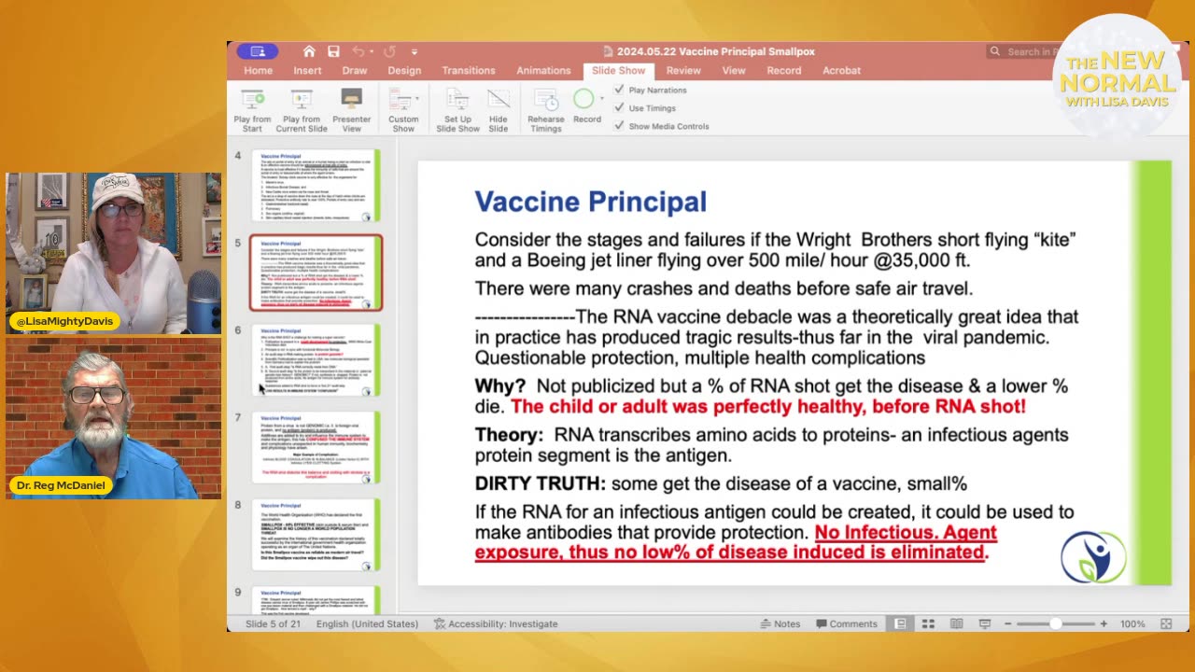Screen dimensions: 1195x672
Task: Open the View tab
Action: point(734,70)
